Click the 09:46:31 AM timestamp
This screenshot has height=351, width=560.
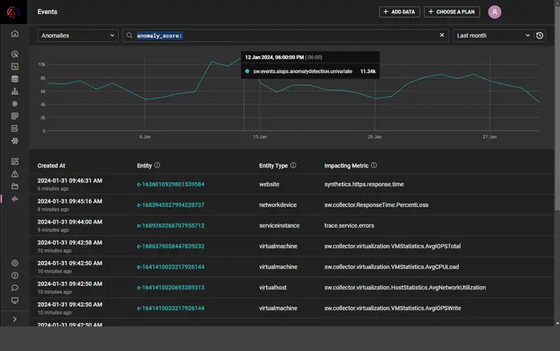point(70,180)
